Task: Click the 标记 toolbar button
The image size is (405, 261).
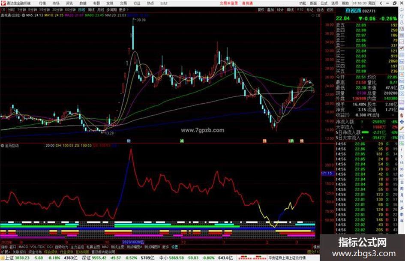Action: tap(310, 10)
